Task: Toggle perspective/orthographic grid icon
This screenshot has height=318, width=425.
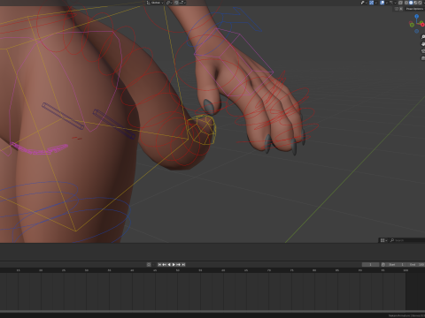Action: point(423,58)
